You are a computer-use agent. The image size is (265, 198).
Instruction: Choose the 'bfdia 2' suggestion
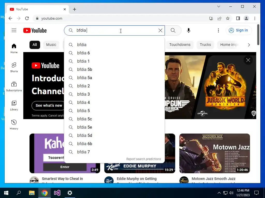tap(114, 86)
